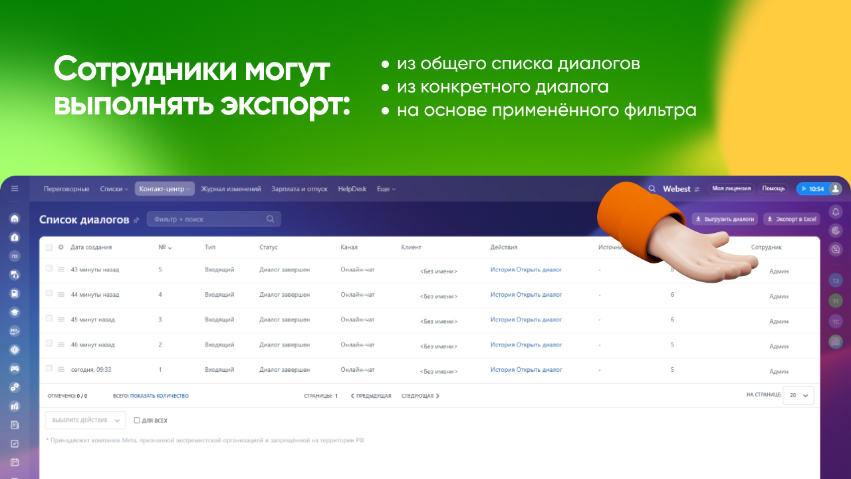Screen dimensions: 851x479
Task: Open the per-page '20' dropdown
Action: [798, 395]
